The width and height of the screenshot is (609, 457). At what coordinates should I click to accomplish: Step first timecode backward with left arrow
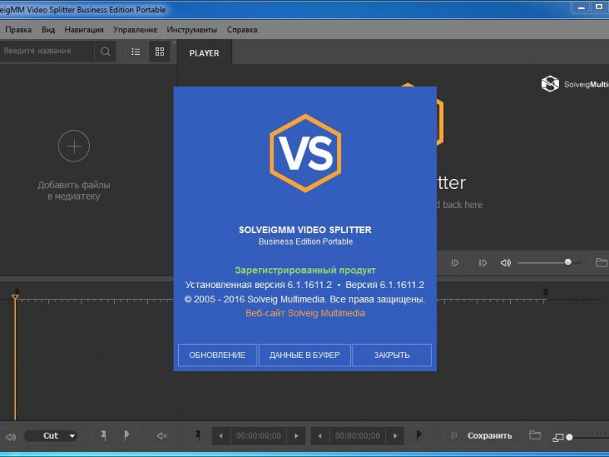[x=221, y=436]
